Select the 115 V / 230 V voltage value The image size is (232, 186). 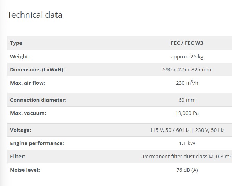coord(187,130)
